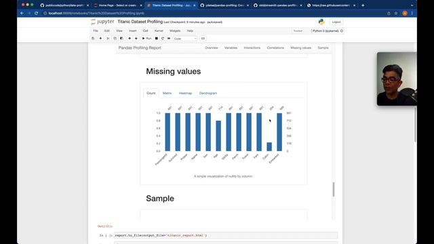Bookmark this page with the star icon

pos(396,13)
